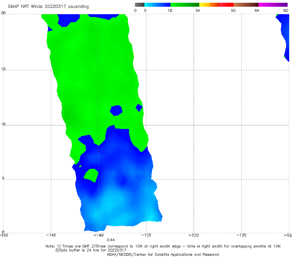Click the yellow-to-red 34–50 color bar segment
Screen dimensions: 292x257
click(216, 5)
